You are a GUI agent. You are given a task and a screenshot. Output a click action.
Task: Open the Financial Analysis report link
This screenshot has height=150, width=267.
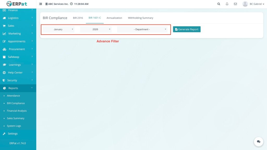17,111
